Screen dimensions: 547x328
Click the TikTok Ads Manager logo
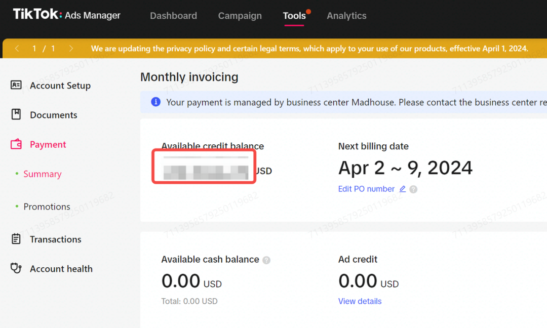(x=67, y=14)
